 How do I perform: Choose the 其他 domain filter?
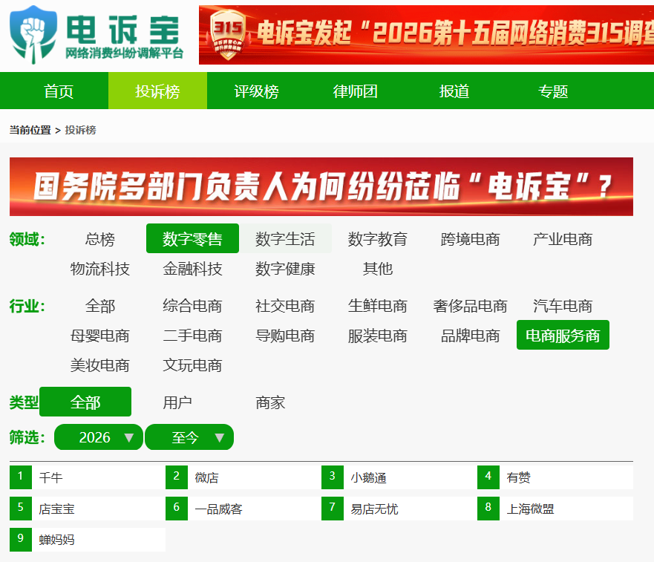click(x=378, y=268)
